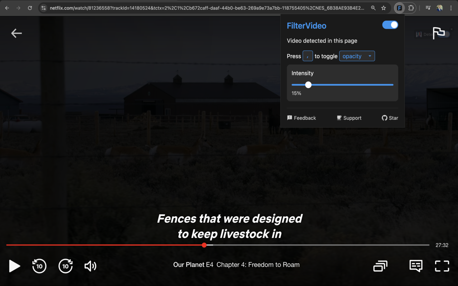Click the report flag icon
458x286 pixels.
point(439,33)
